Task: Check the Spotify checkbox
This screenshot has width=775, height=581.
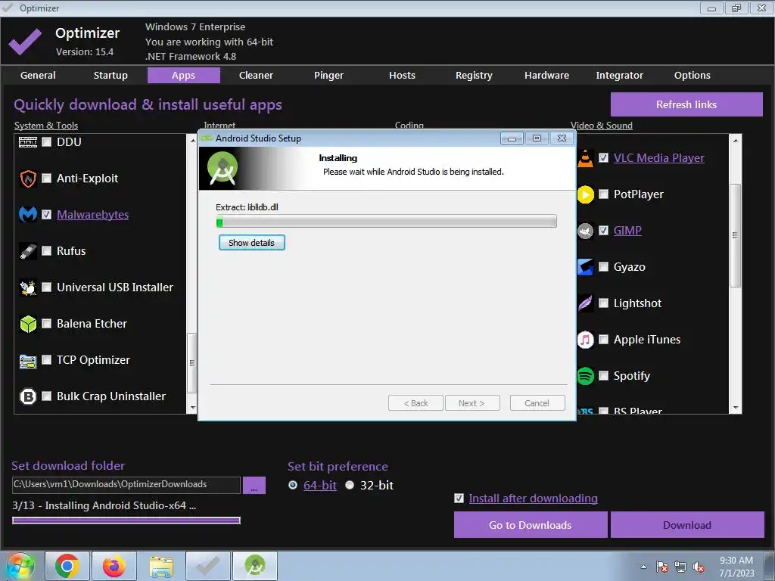Action: pos(603,375)
